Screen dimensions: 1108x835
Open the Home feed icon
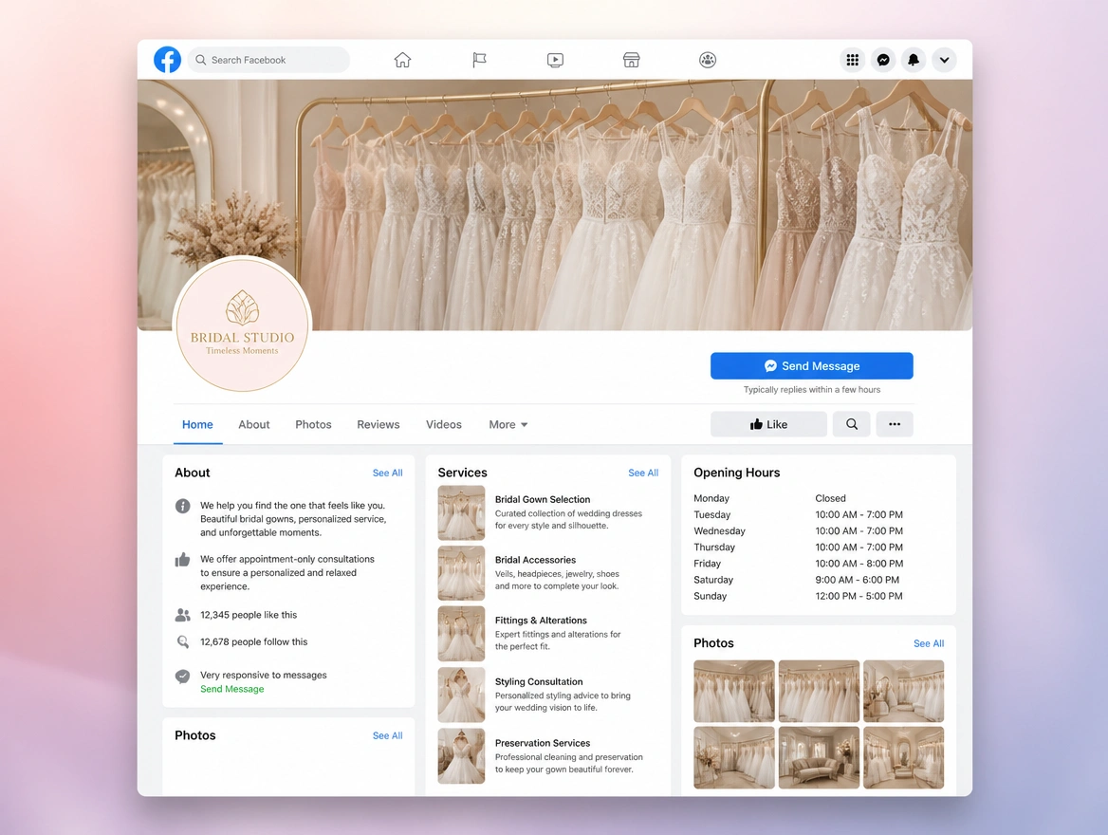[x=403, y=60]
